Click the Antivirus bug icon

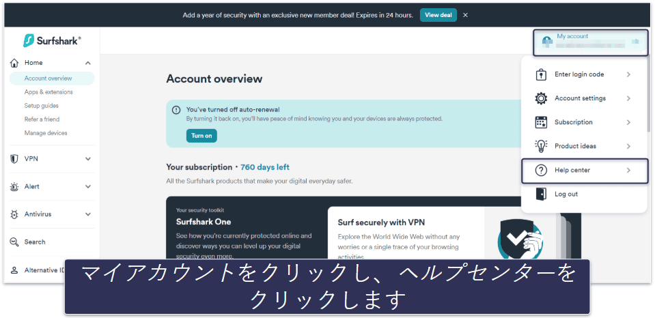pos(14,214)
